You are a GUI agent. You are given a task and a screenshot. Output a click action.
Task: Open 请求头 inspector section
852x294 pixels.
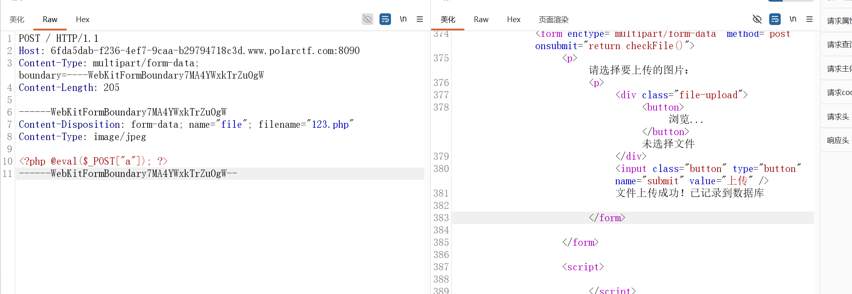(x=837, y=117)
